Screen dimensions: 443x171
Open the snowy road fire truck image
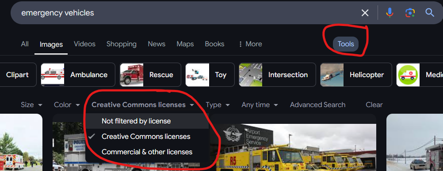pos(414,142)
